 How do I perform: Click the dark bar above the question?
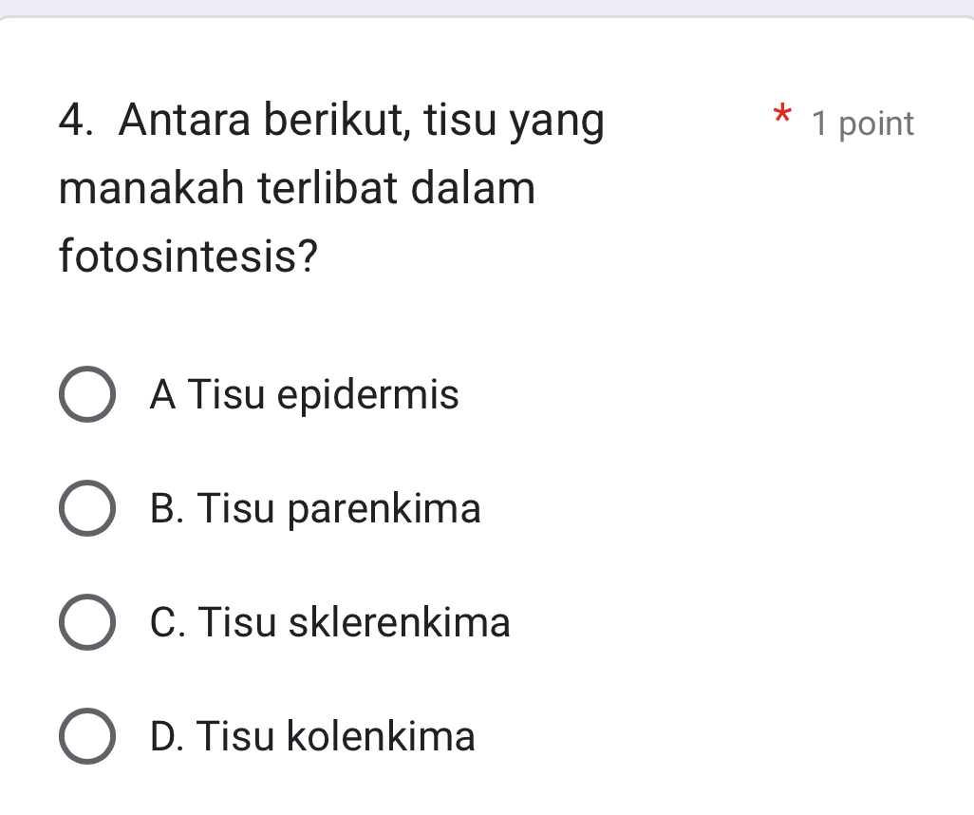tap(487, 8)
